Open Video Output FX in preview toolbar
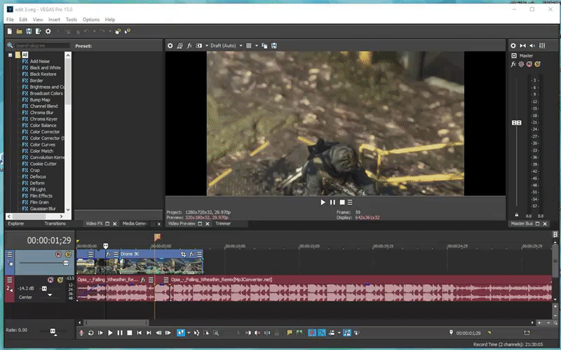Viewport: 561px width, 350px height. coord(189,45)
